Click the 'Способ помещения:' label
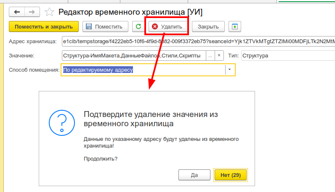The image size is (335, 192). (34, 70)
